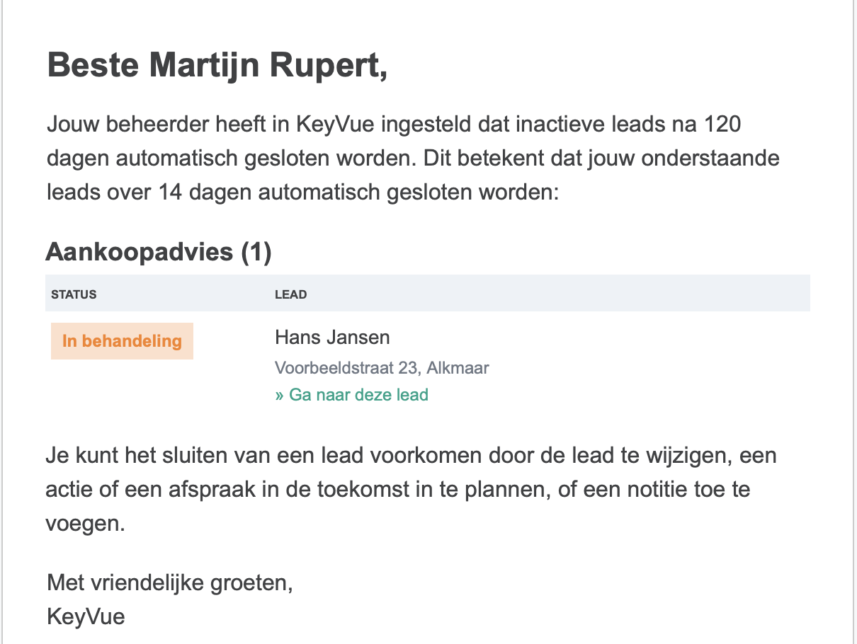Screen dimensions: 857x644
Task: Select the STATUS column header
Action: tap(74, 294)
